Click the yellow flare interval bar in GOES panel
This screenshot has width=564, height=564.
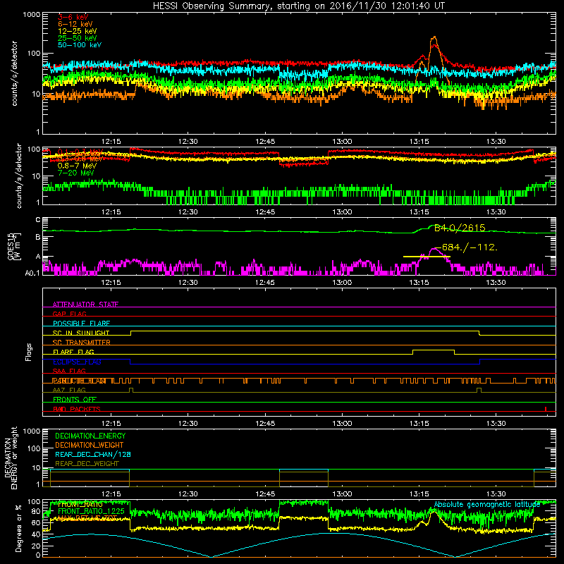427,257
